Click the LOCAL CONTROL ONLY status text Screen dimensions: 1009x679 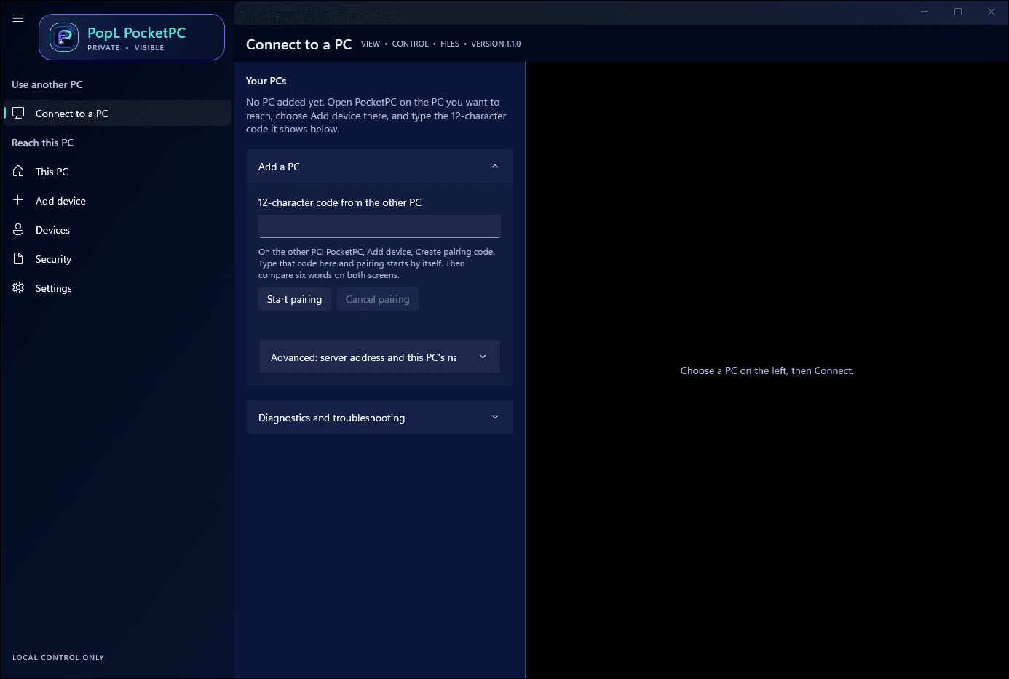coord(58,657)
